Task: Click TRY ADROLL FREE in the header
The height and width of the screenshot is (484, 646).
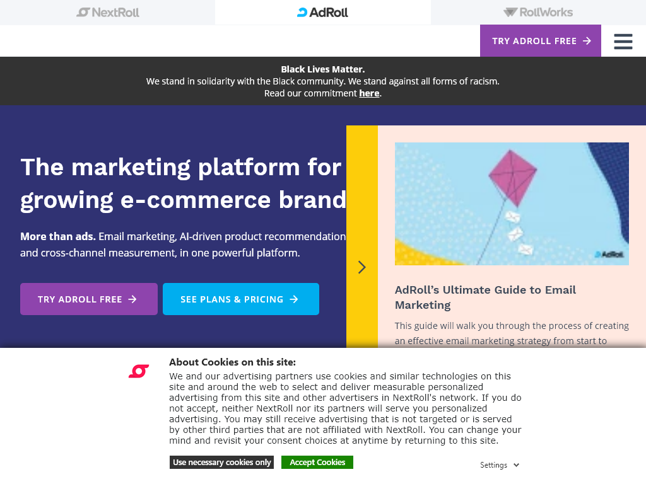Action: click(x=541, y=40)
